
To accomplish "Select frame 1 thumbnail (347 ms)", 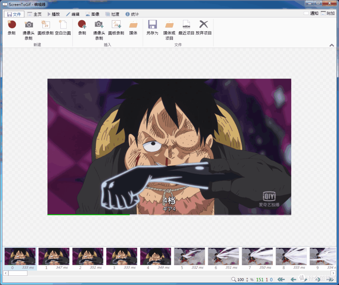I will [x=54, y=258].
